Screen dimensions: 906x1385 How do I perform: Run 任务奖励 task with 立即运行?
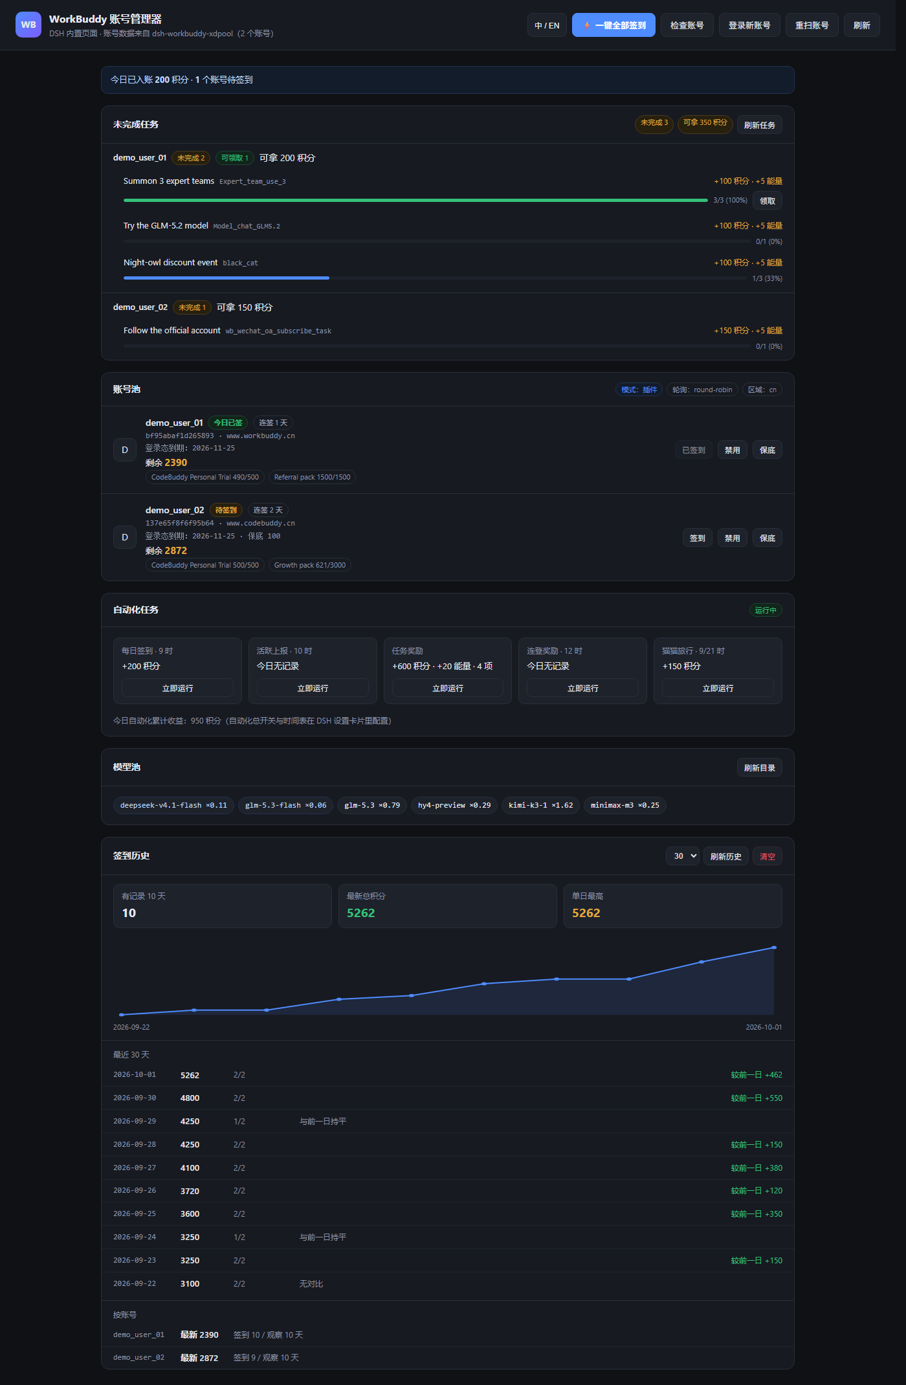tap(448, 688)
